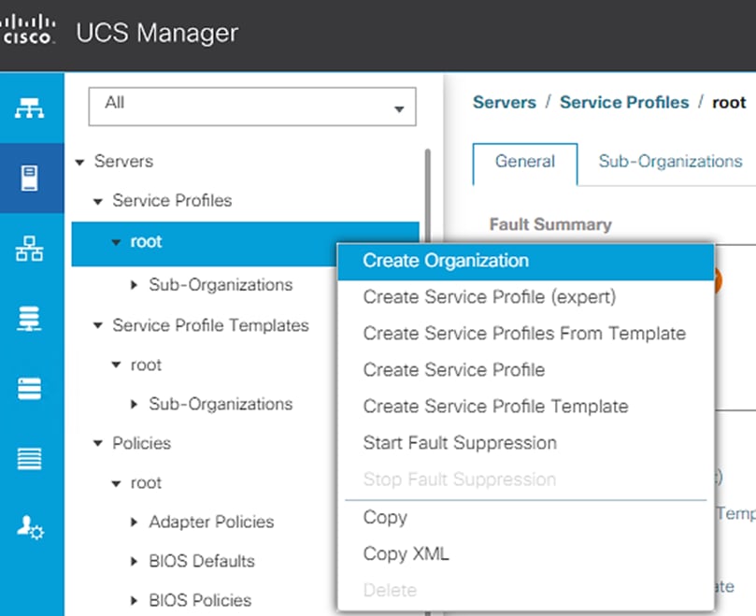Screen dimensions: 756x616
Task: Open the All filter dropdown
Action: click(x=251, y=106)
